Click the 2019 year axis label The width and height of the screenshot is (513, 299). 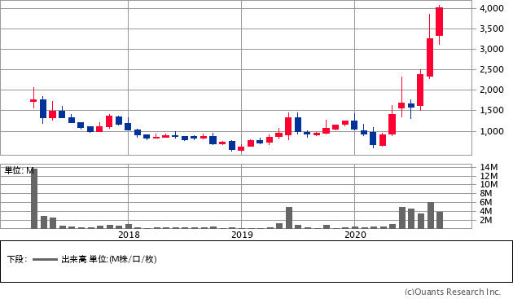point(242,235)
